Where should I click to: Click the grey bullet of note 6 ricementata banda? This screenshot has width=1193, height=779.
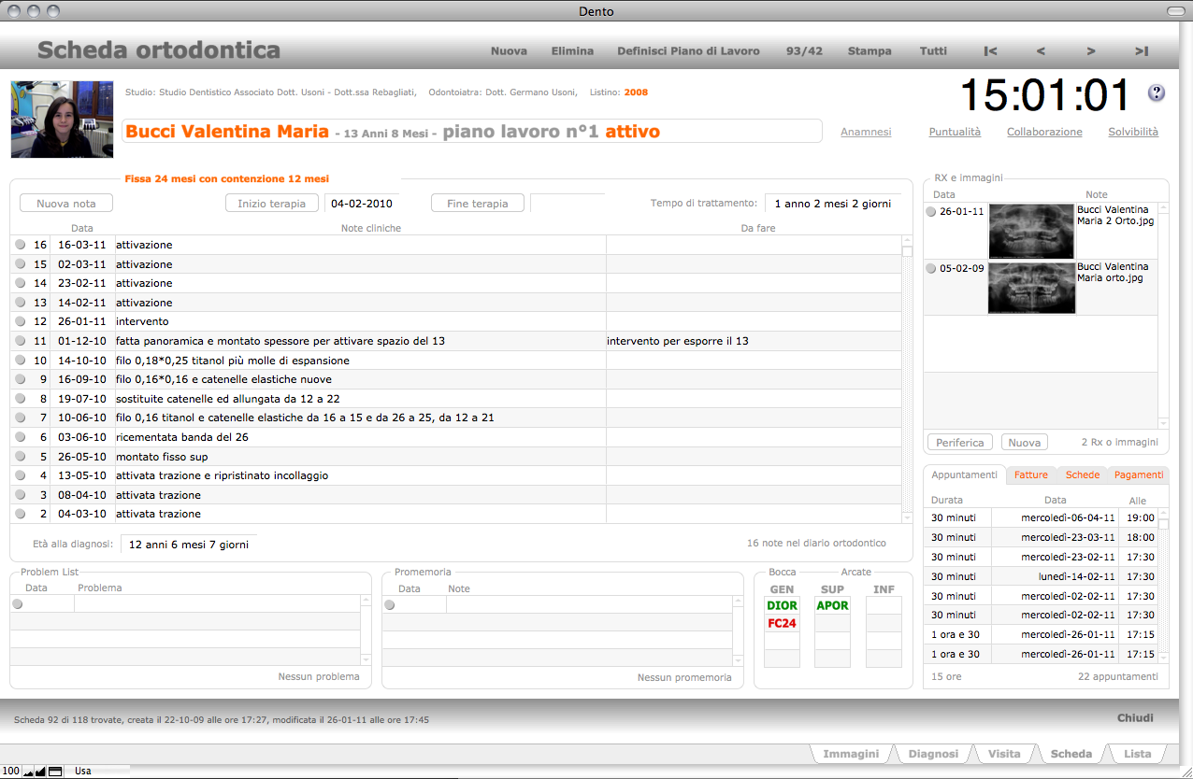(21, 437)
